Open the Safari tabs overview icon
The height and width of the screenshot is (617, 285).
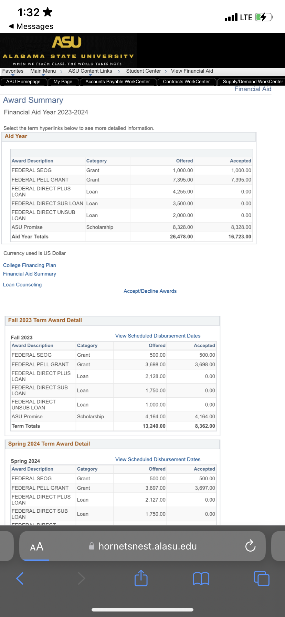[262, 578]
